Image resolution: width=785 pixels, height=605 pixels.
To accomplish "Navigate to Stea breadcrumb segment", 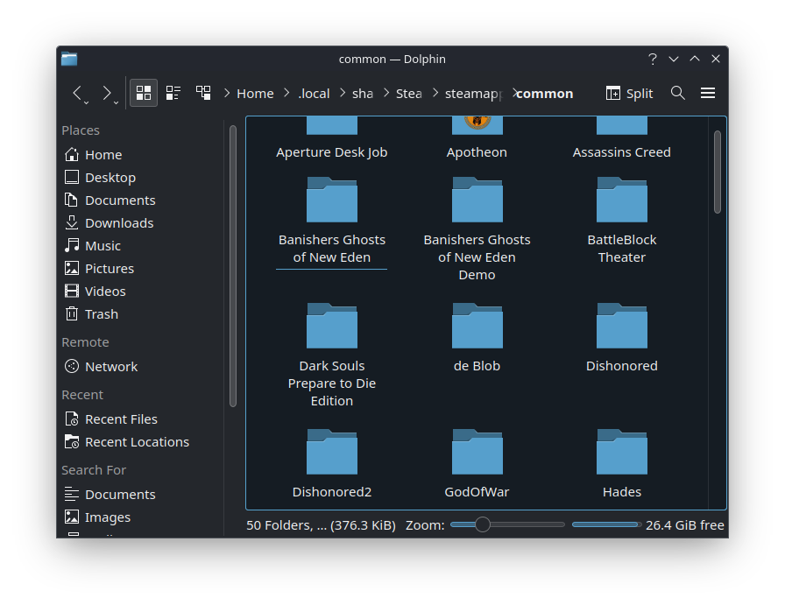I will (409, 94).
